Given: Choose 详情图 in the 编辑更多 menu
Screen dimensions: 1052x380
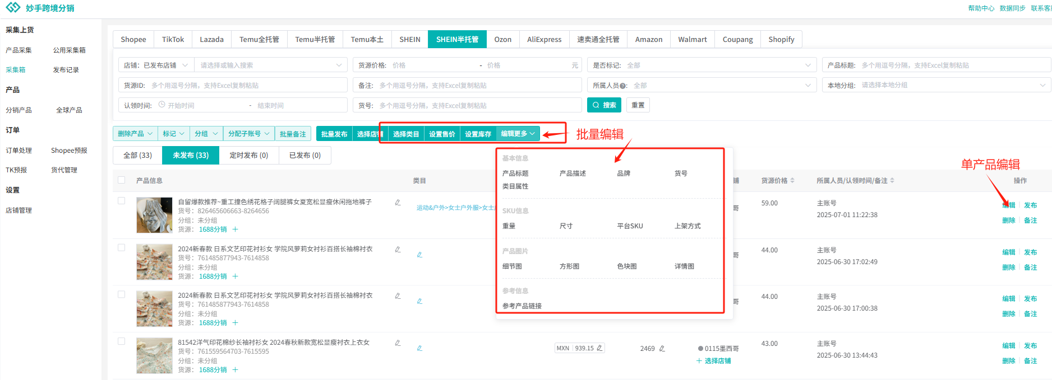Looking at the screenshot, I should point(684,266).
